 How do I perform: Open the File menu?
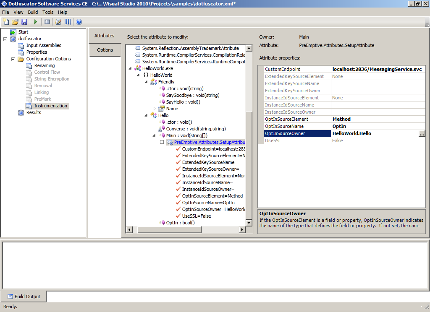coord(5,12)
